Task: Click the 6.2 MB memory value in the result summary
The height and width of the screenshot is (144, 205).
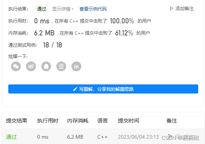Action: coord(44,33)
